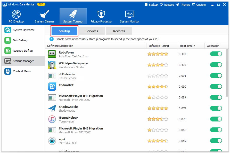Select the System Tuneup rocket icon
The width and height of the screenshot is (230, 153).
73,14
